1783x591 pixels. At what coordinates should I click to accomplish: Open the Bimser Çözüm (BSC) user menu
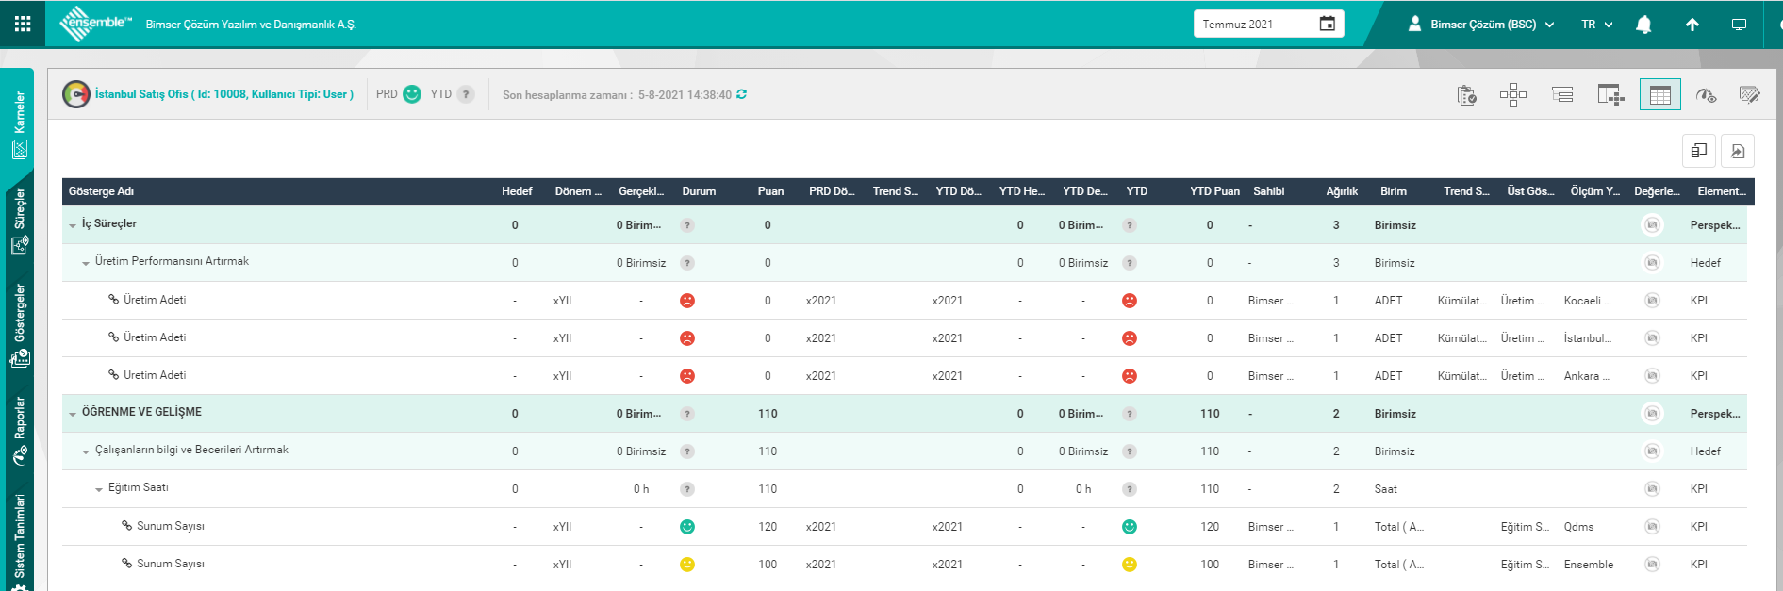[x=1481, y=25]
